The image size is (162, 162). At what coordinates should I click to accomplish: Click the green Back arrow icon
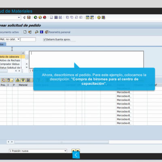[x=36, y=17]
